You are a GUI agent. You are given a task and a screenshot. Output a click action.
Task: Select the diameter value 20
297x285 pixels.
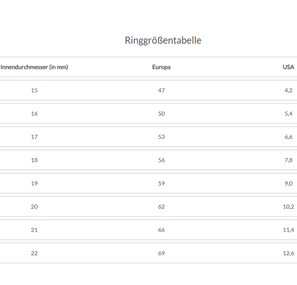click(34, 207)
